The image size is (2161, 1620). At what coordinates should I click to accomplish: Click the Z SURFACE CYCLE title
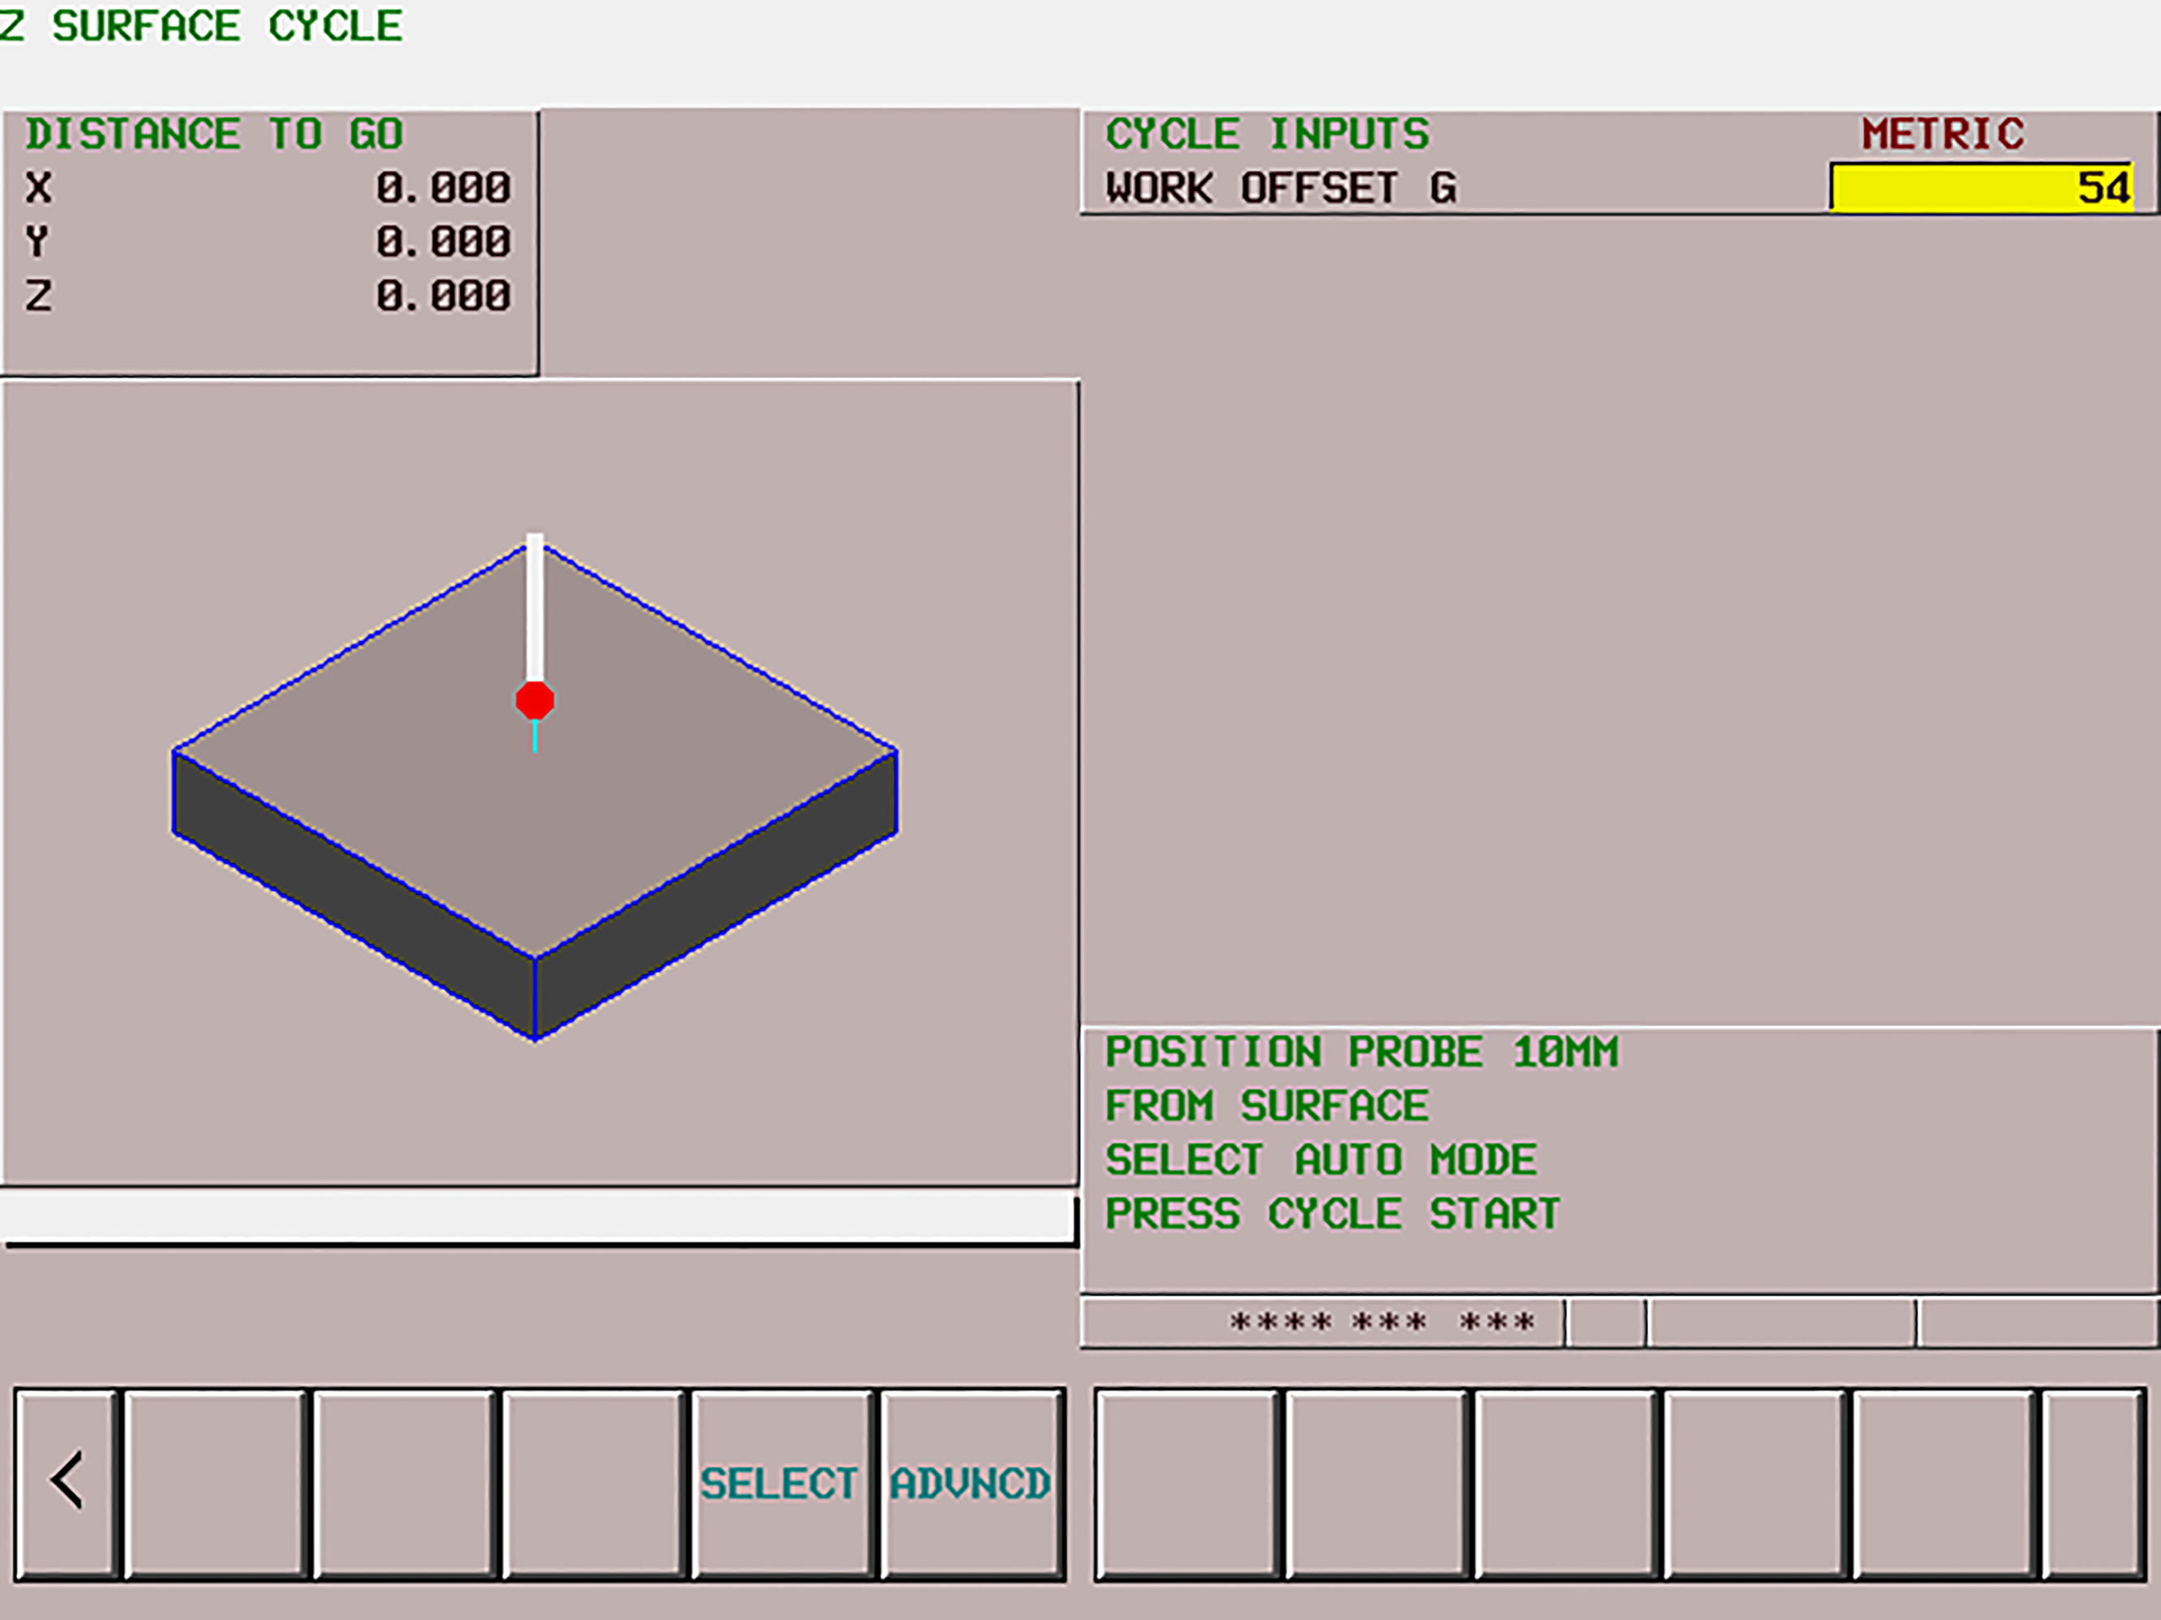pyautogui.click(x=201, y=25)
